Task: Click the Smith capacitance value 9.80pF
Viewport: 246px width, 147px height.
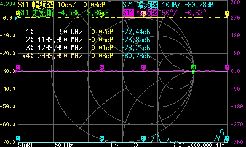Action: click(98, 13)
